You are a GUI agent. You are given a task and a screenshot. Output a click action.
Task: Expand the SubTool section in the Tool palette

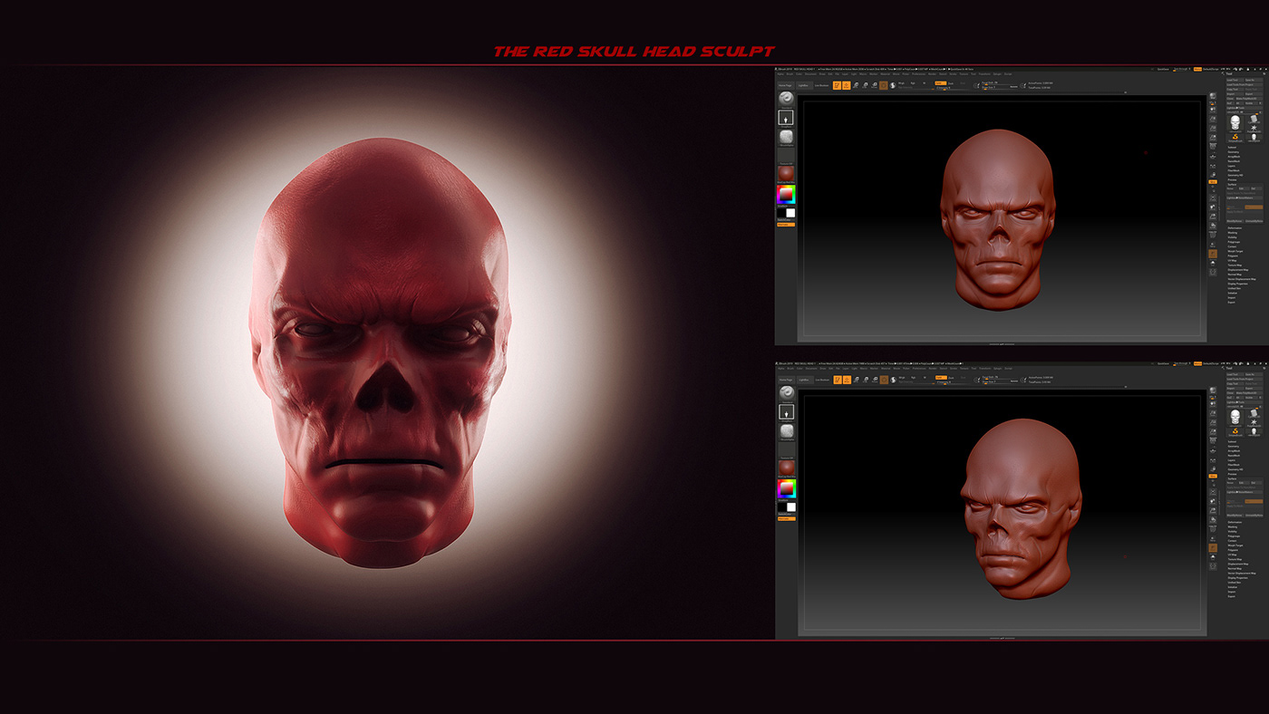pyautogui.click(x=1231, y=148)
